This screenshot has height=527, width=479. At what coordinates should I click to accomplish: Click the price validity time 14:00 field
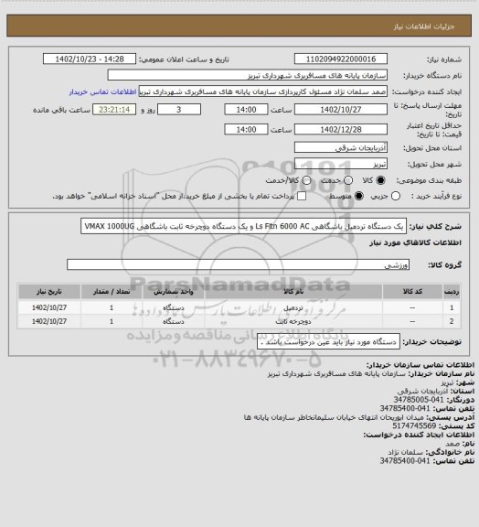pyautogui.click(x=246, y=129)
